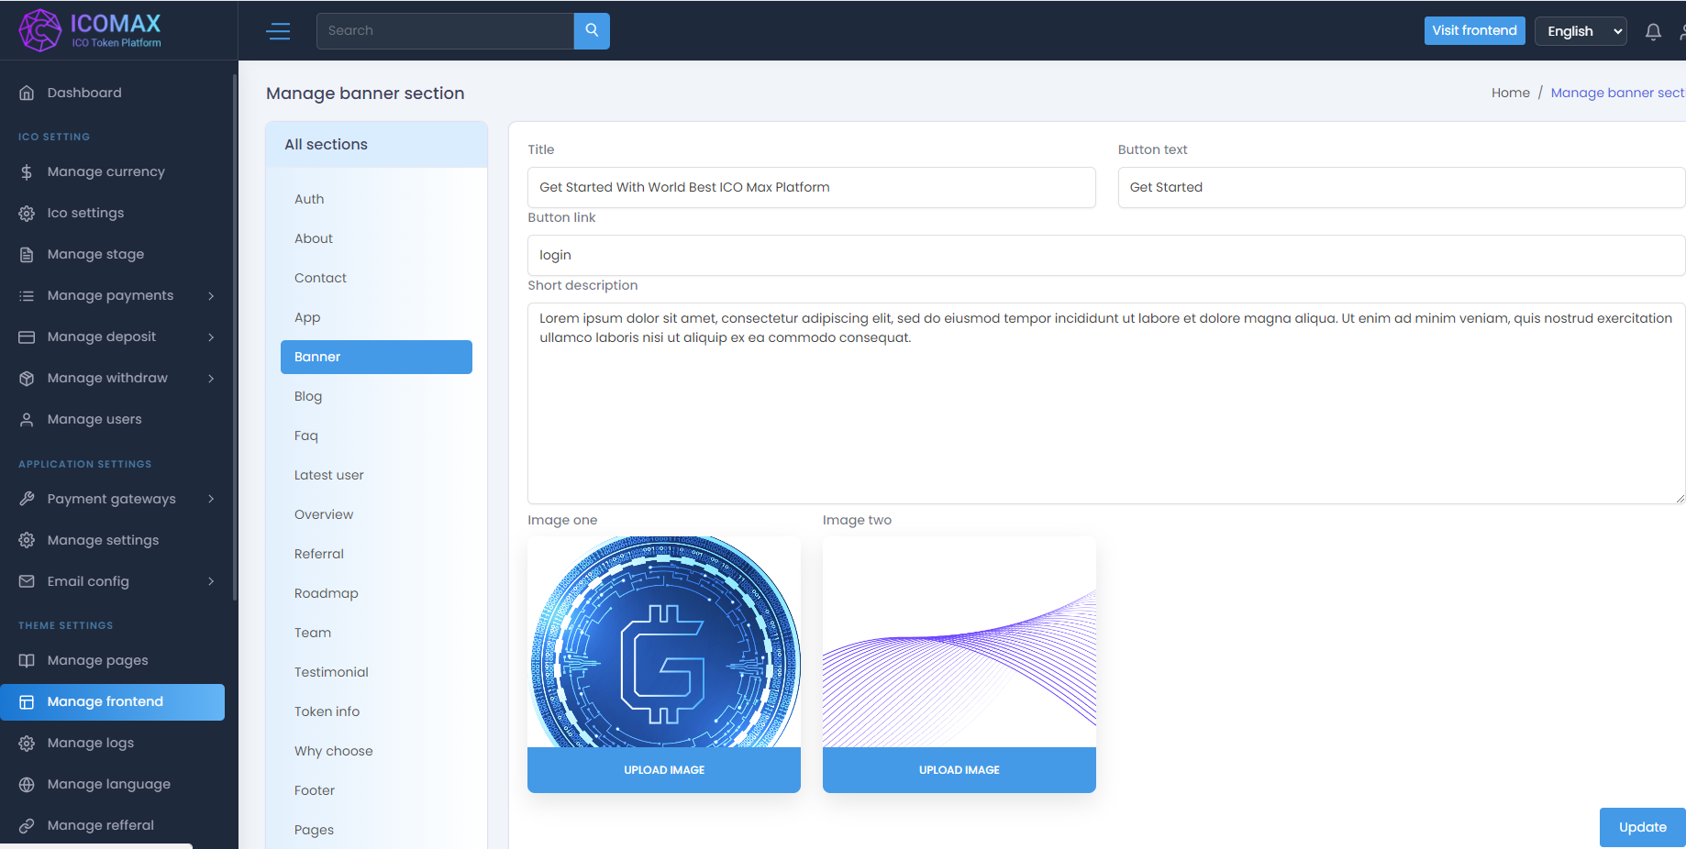Upload image for Image one
The image size is (1686, 849).
coord(664,770)
